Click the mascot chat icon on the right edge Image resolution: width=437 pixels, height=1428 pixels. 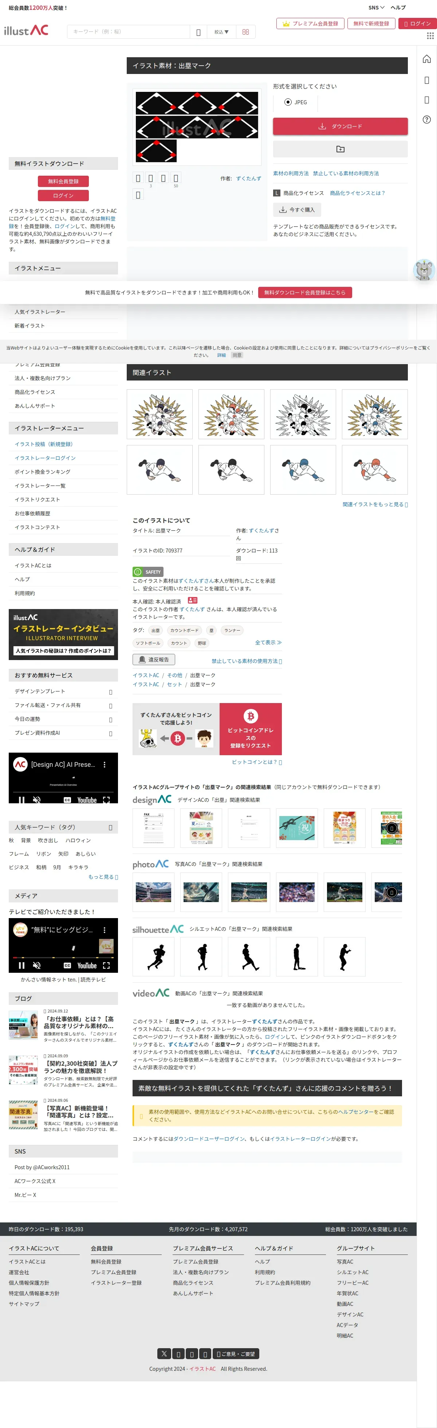(x=424, y=270)
